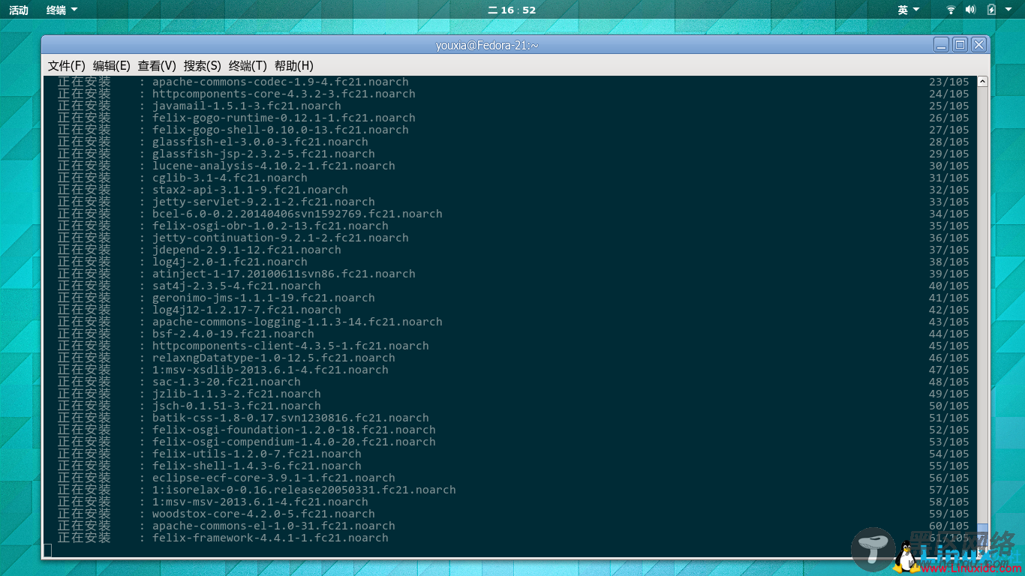Open the 查看(V) menu
This screenshot has width=1025, height=576.
click(157, 66)
